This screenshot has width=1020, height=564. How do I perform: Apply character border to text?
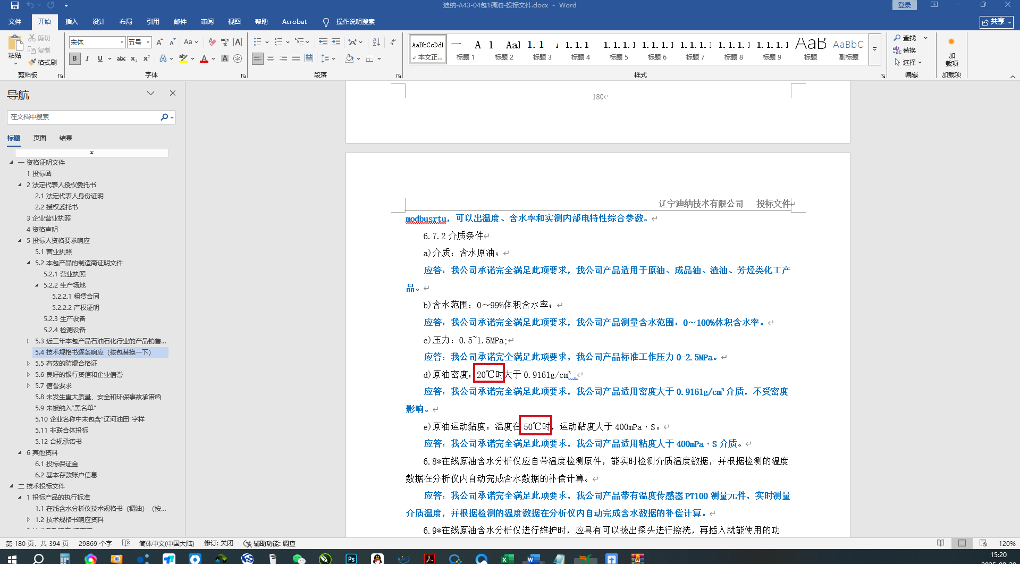pos(238,42)
